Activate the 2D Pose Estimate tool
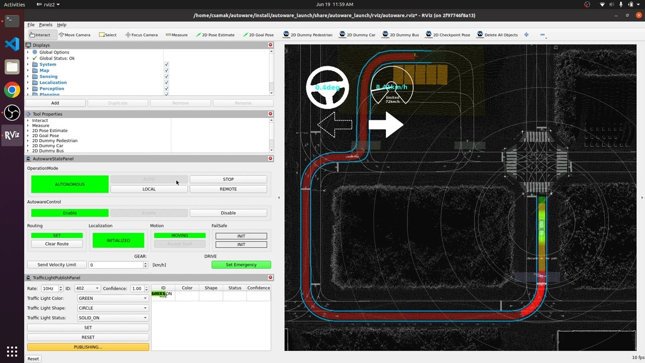 point(215,35)
